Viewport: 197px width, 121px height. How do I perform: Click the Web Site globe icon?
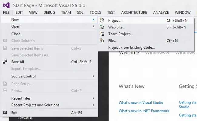[x=102, y=27]
